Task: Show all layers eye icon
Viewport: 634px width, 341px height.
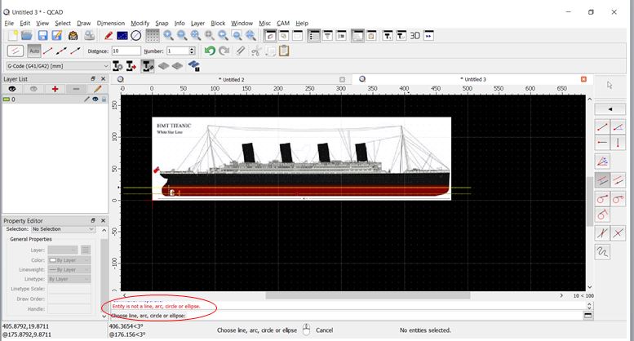Action: click(x=12, y=89)
